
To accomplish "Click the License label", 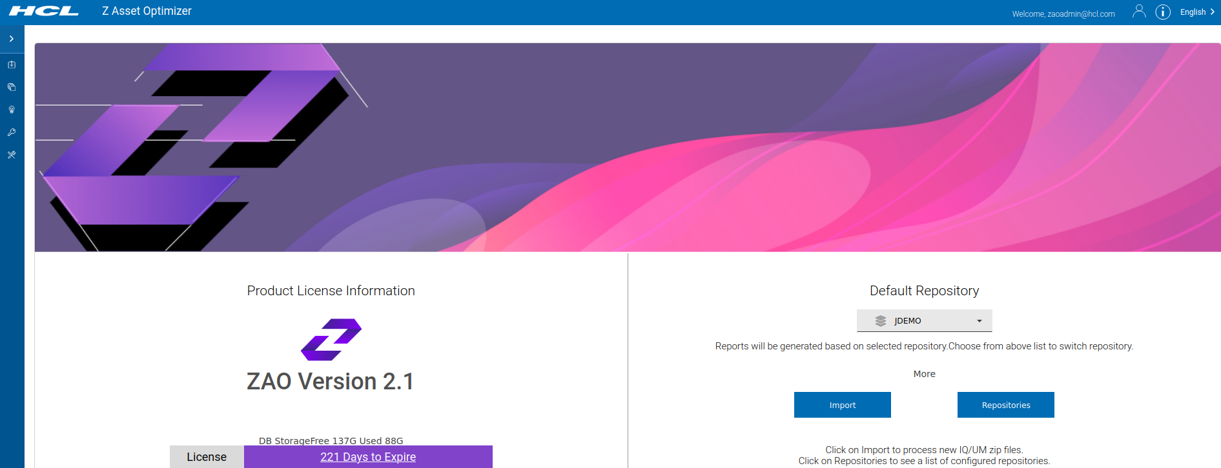I will pyautogui.click(x=207, y=457).
